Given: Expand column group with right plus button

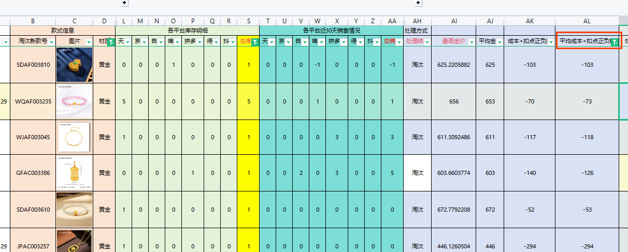Looking at the screenshot, I should pos(418,3).
